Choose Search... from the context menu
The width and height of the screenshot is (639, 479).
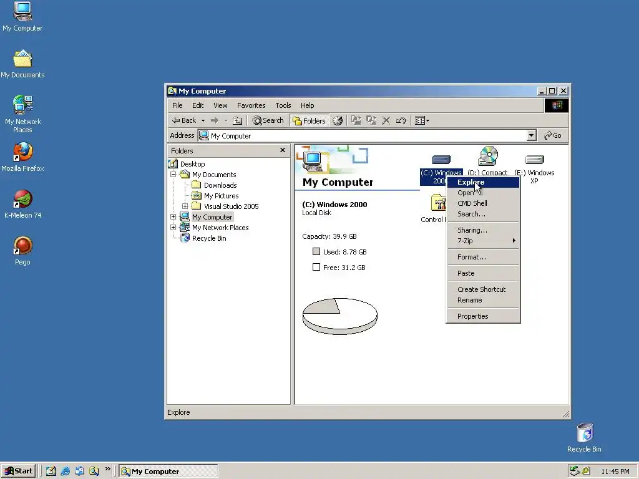tap(483, 214)
